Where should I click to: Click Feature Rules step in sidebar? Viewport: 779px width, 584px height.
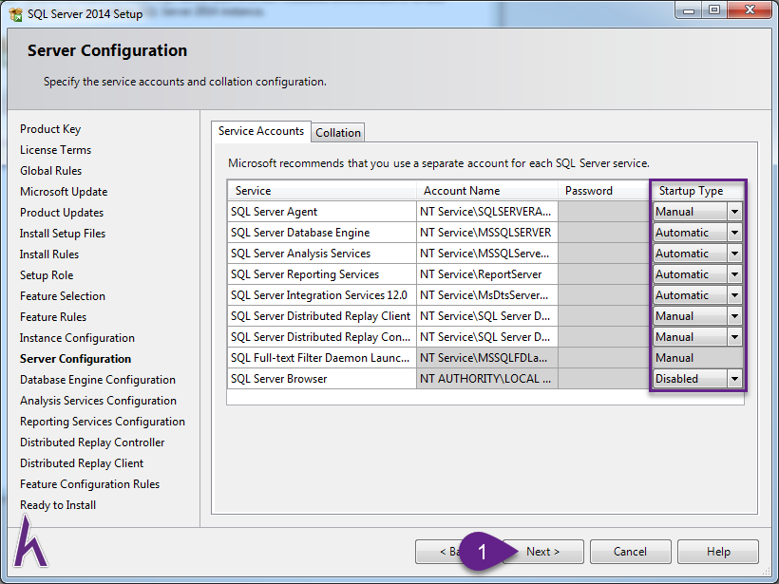[53, 317]
